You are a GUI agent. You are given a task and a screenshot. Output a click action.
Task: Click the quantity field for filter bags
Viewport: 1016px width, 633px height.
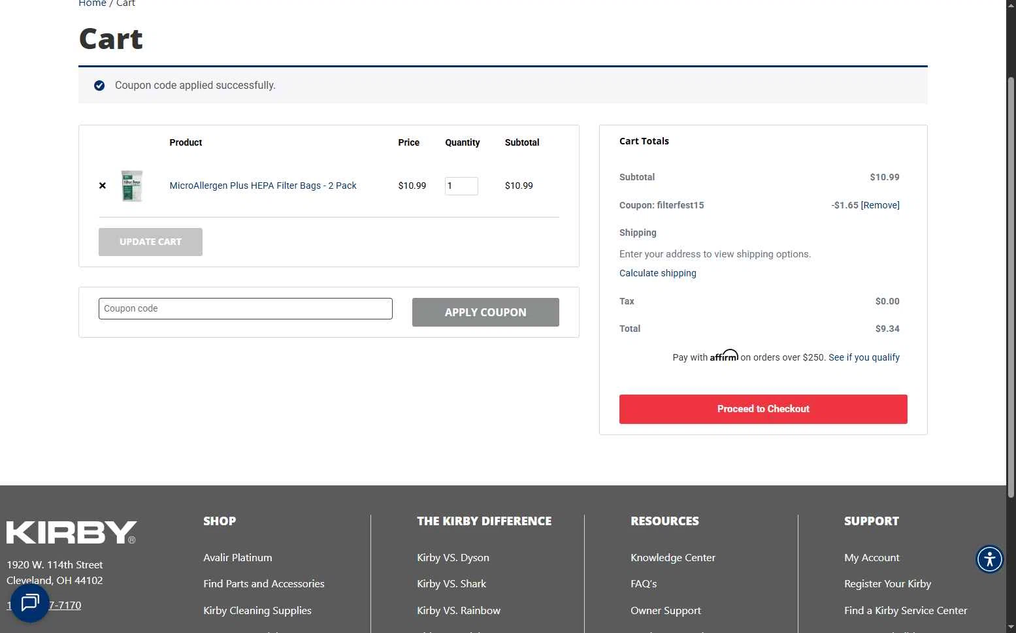pyautogui.click(x=461, y=186)
